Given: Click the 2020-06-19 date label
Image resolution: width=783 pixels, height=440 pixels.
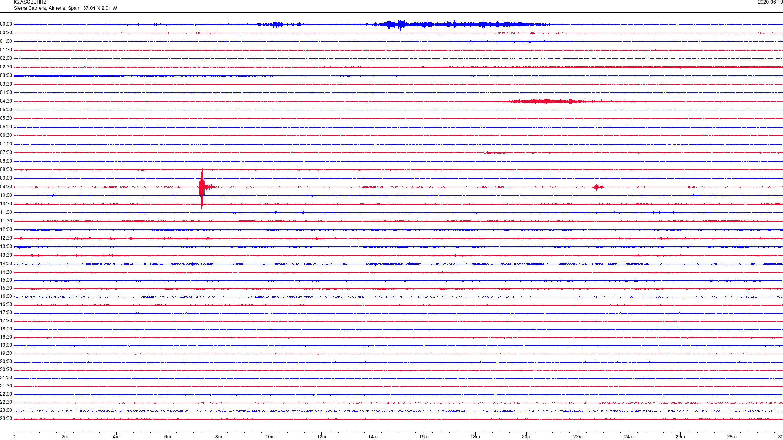Looking at the screenshot, I should pos(770,2).
